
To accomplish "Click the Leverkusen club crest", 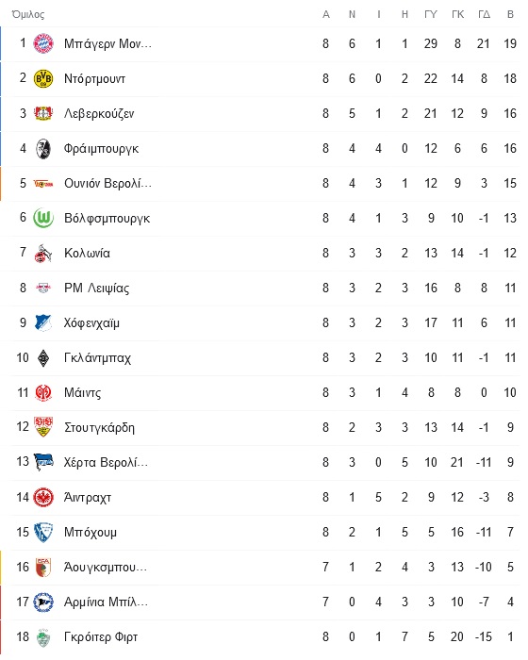I will coord(43,113).
